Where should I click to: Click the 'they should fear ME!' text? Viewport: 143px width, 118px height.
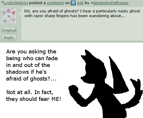(x=34, y=99)
